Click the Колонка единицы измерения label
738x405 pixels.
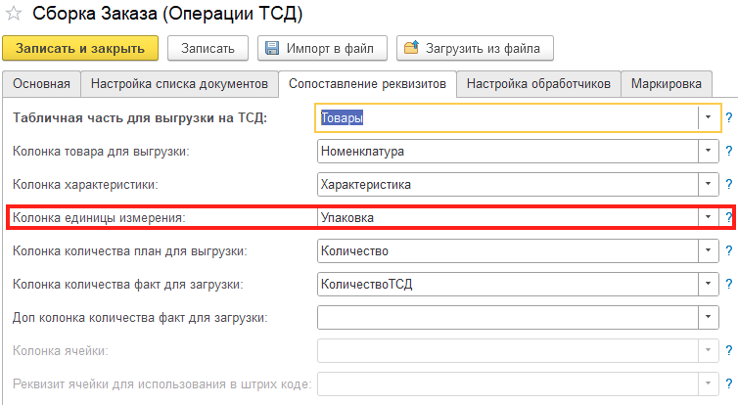99,218
